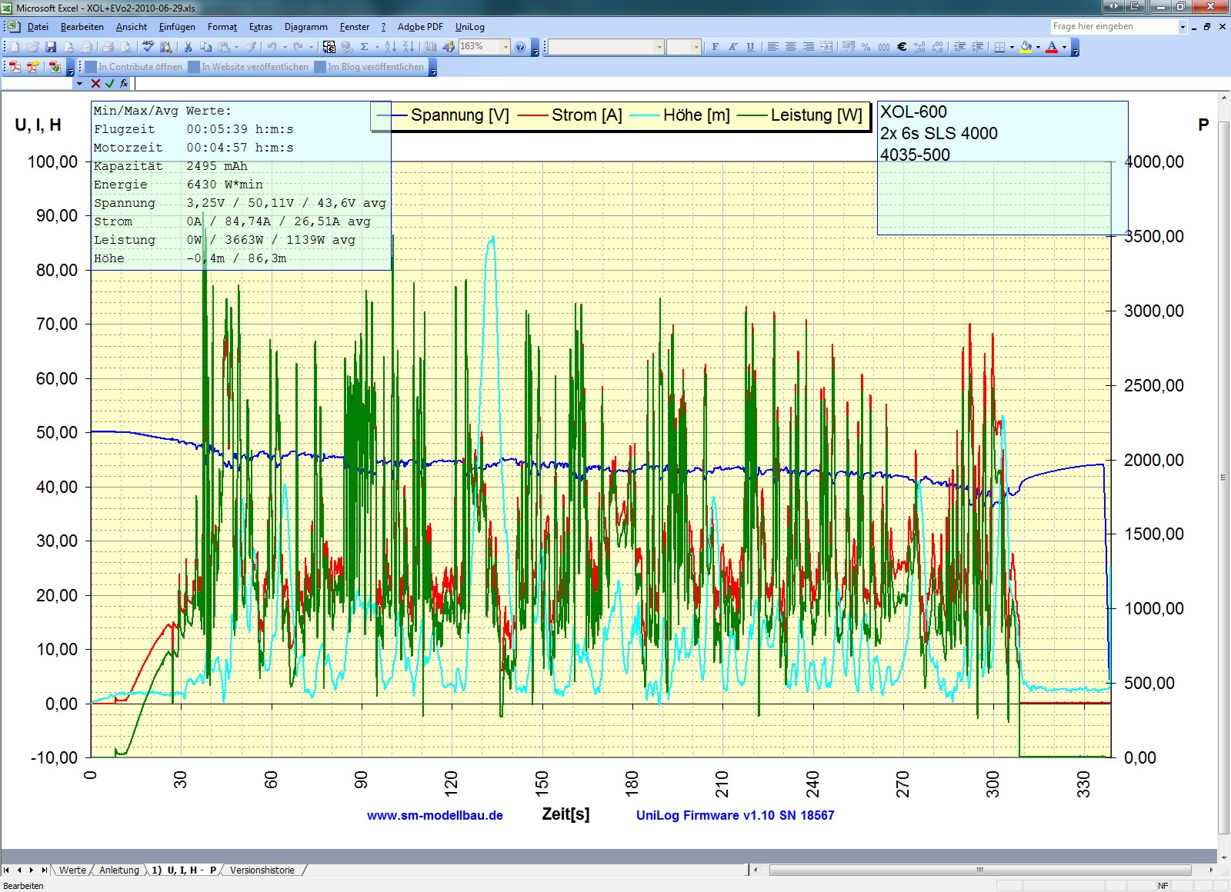
Task: Click the red Cancel X in formula bar
Action: [95, 83]
